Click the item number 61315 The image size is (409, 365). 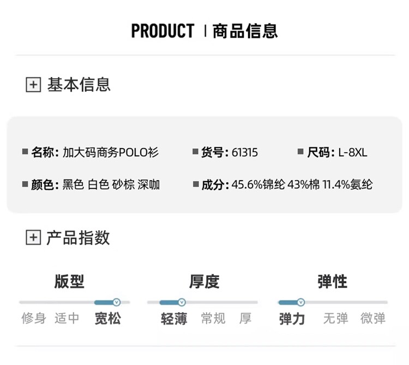click(245, 153)
